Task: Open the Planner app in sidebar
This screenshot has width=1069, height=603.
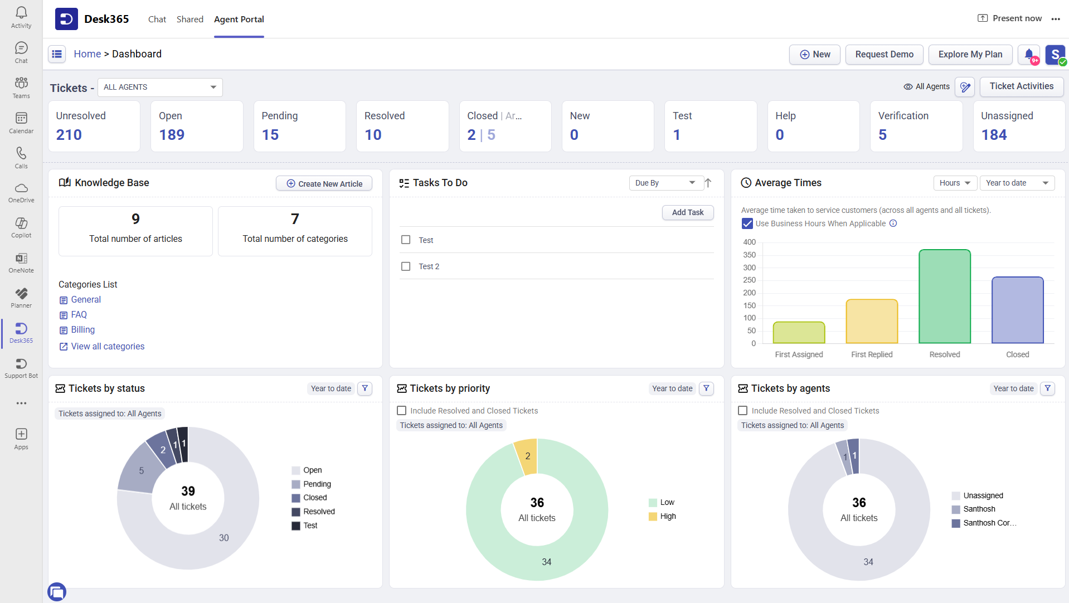Action: 21,297
